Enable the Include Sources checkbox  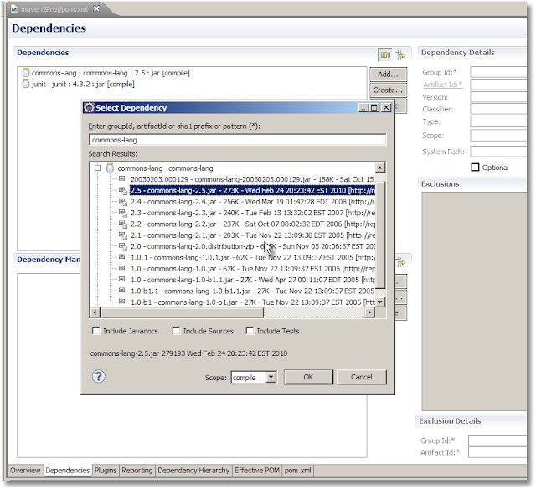176,331
